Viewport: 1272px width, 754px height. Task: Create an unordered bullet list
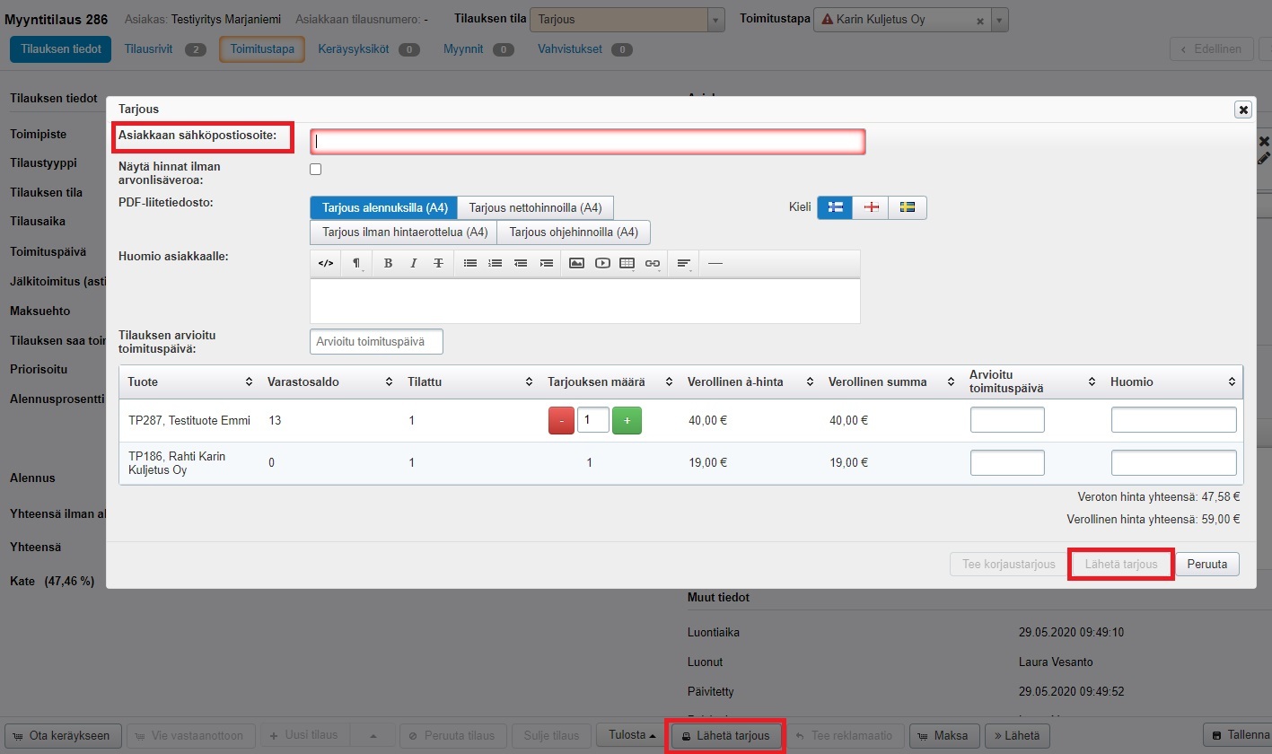[469, 263]
